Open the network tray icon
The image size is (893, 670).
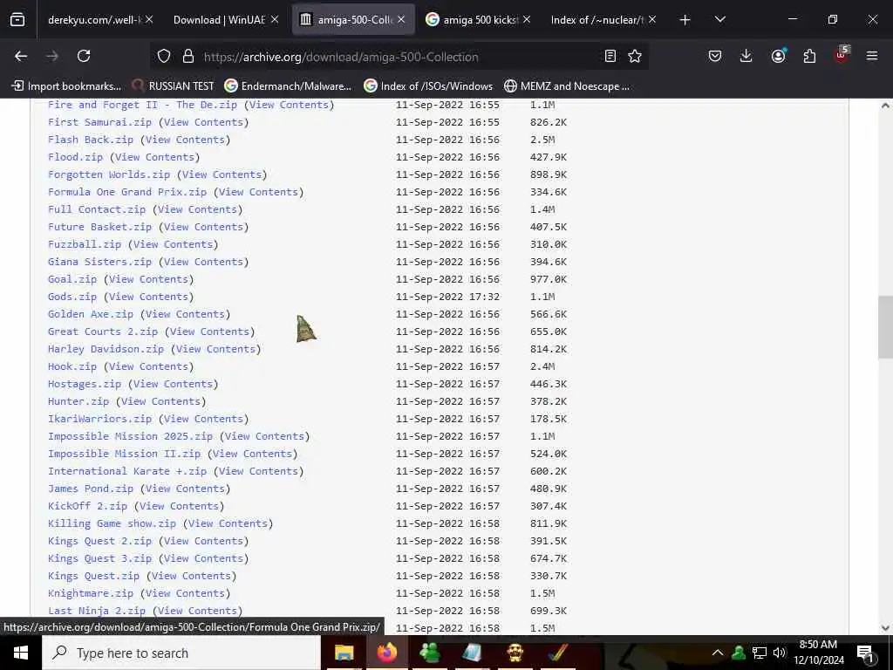[x=760, y=653]
